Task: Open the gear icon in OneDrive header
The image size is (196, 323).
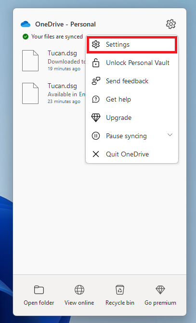Action: coord(171,24)
